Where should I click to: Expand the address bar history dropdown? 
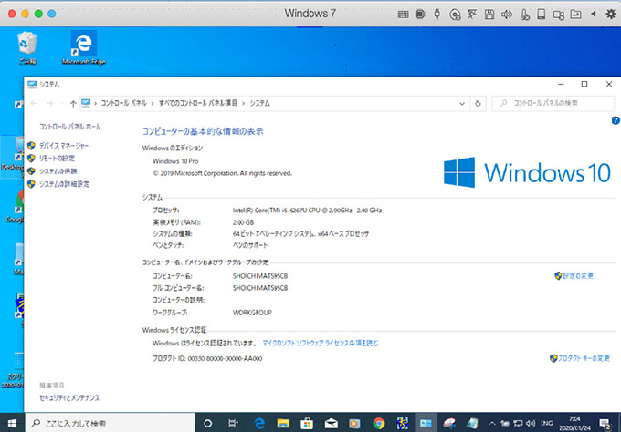[x=462, y=104]
